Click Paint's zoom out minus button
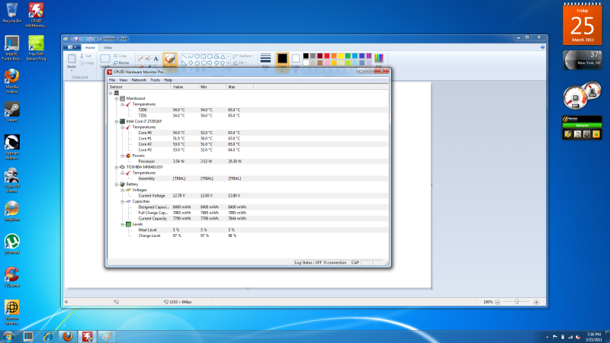 coord(498,302)
